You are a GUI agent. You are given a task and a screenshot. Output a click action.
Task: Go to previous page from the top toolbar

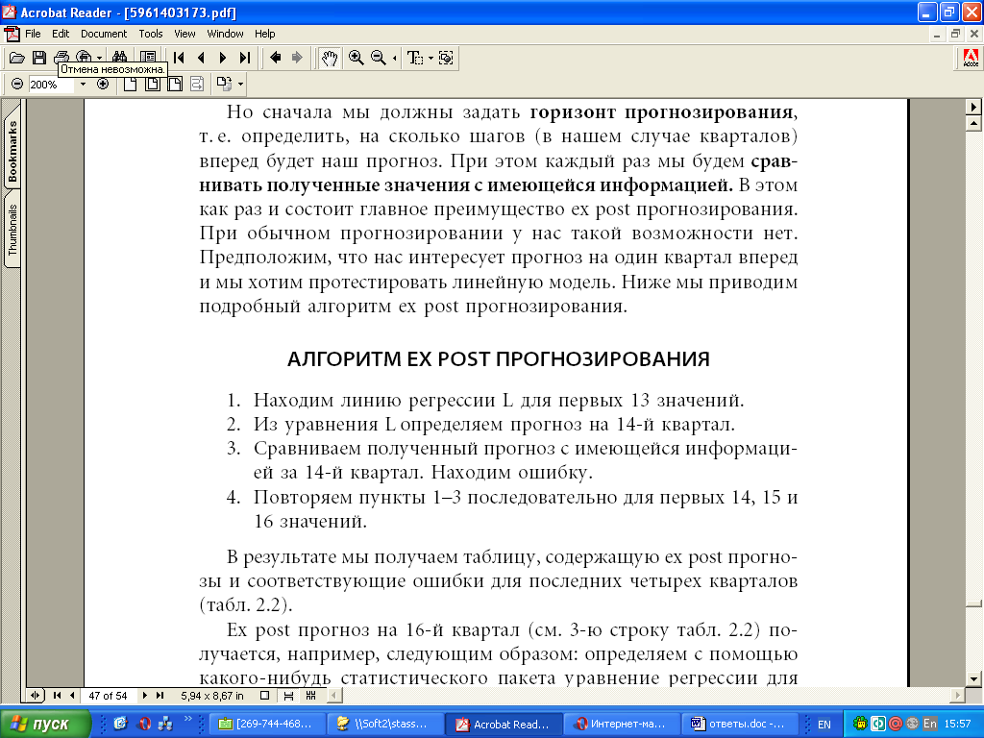tap(201, 59)
